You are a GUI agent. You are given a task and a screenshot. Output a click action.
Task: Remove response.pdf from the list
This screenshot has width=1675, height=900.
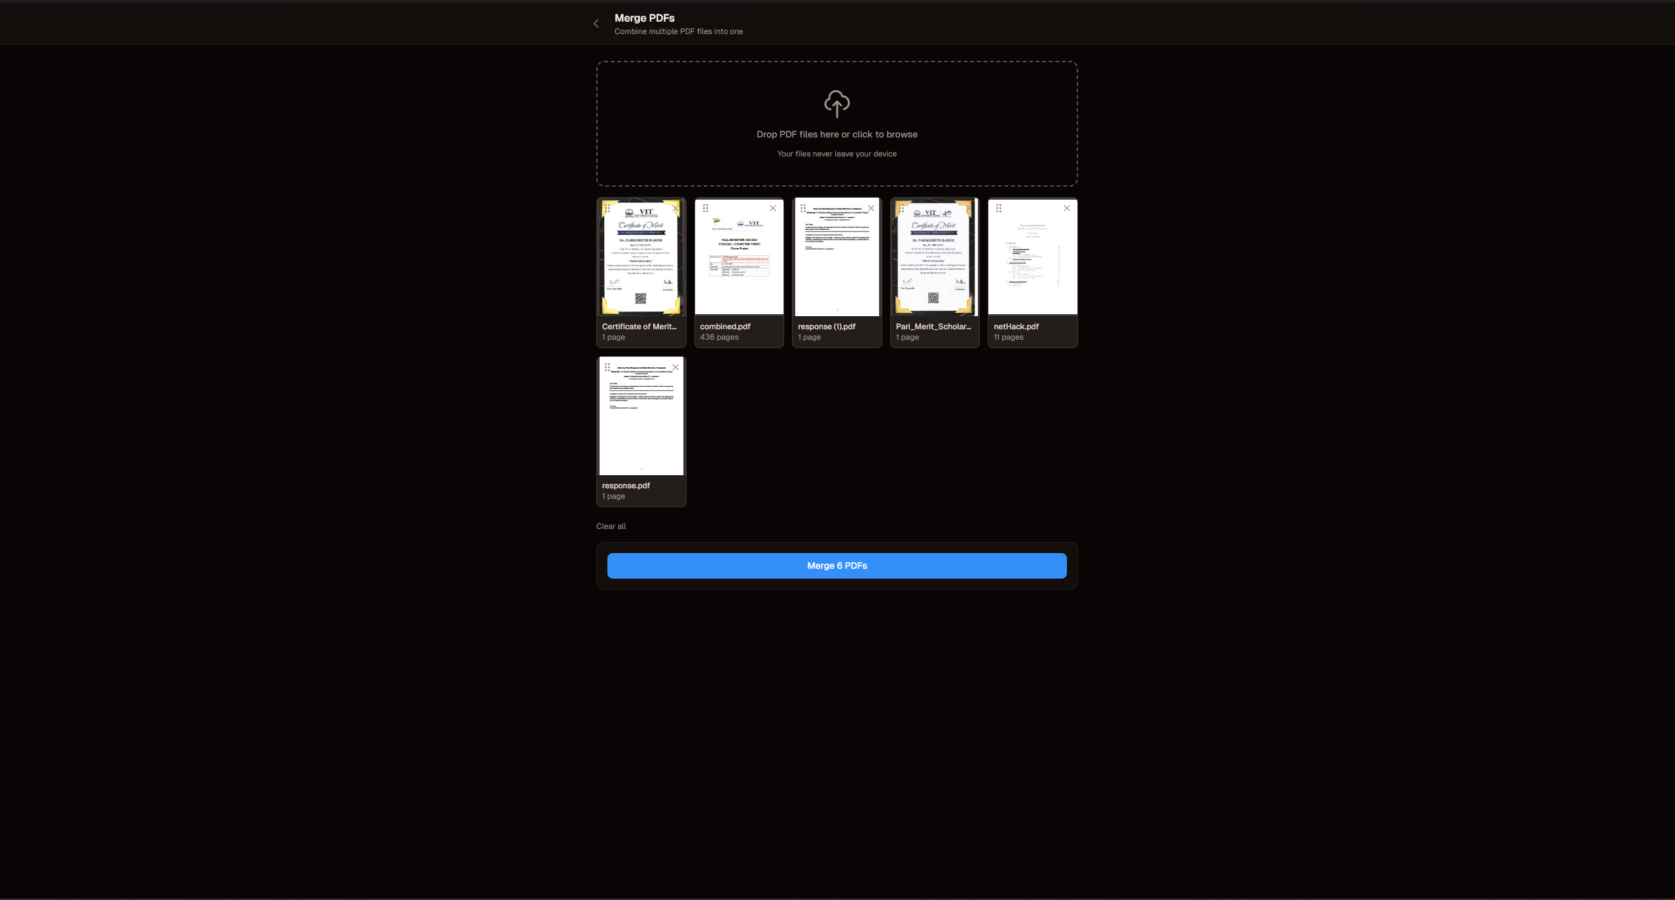tap(675, 367)
